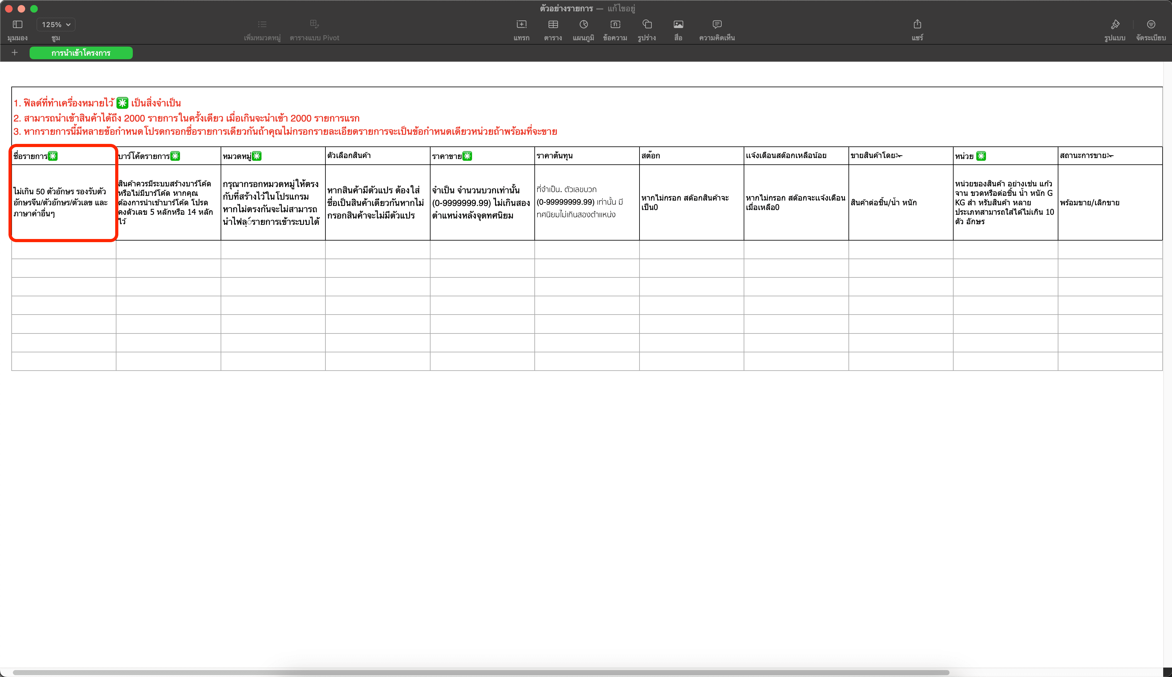
Task: Click the Insert (แทรก) toolbar icon
Action: pos(521,25)
